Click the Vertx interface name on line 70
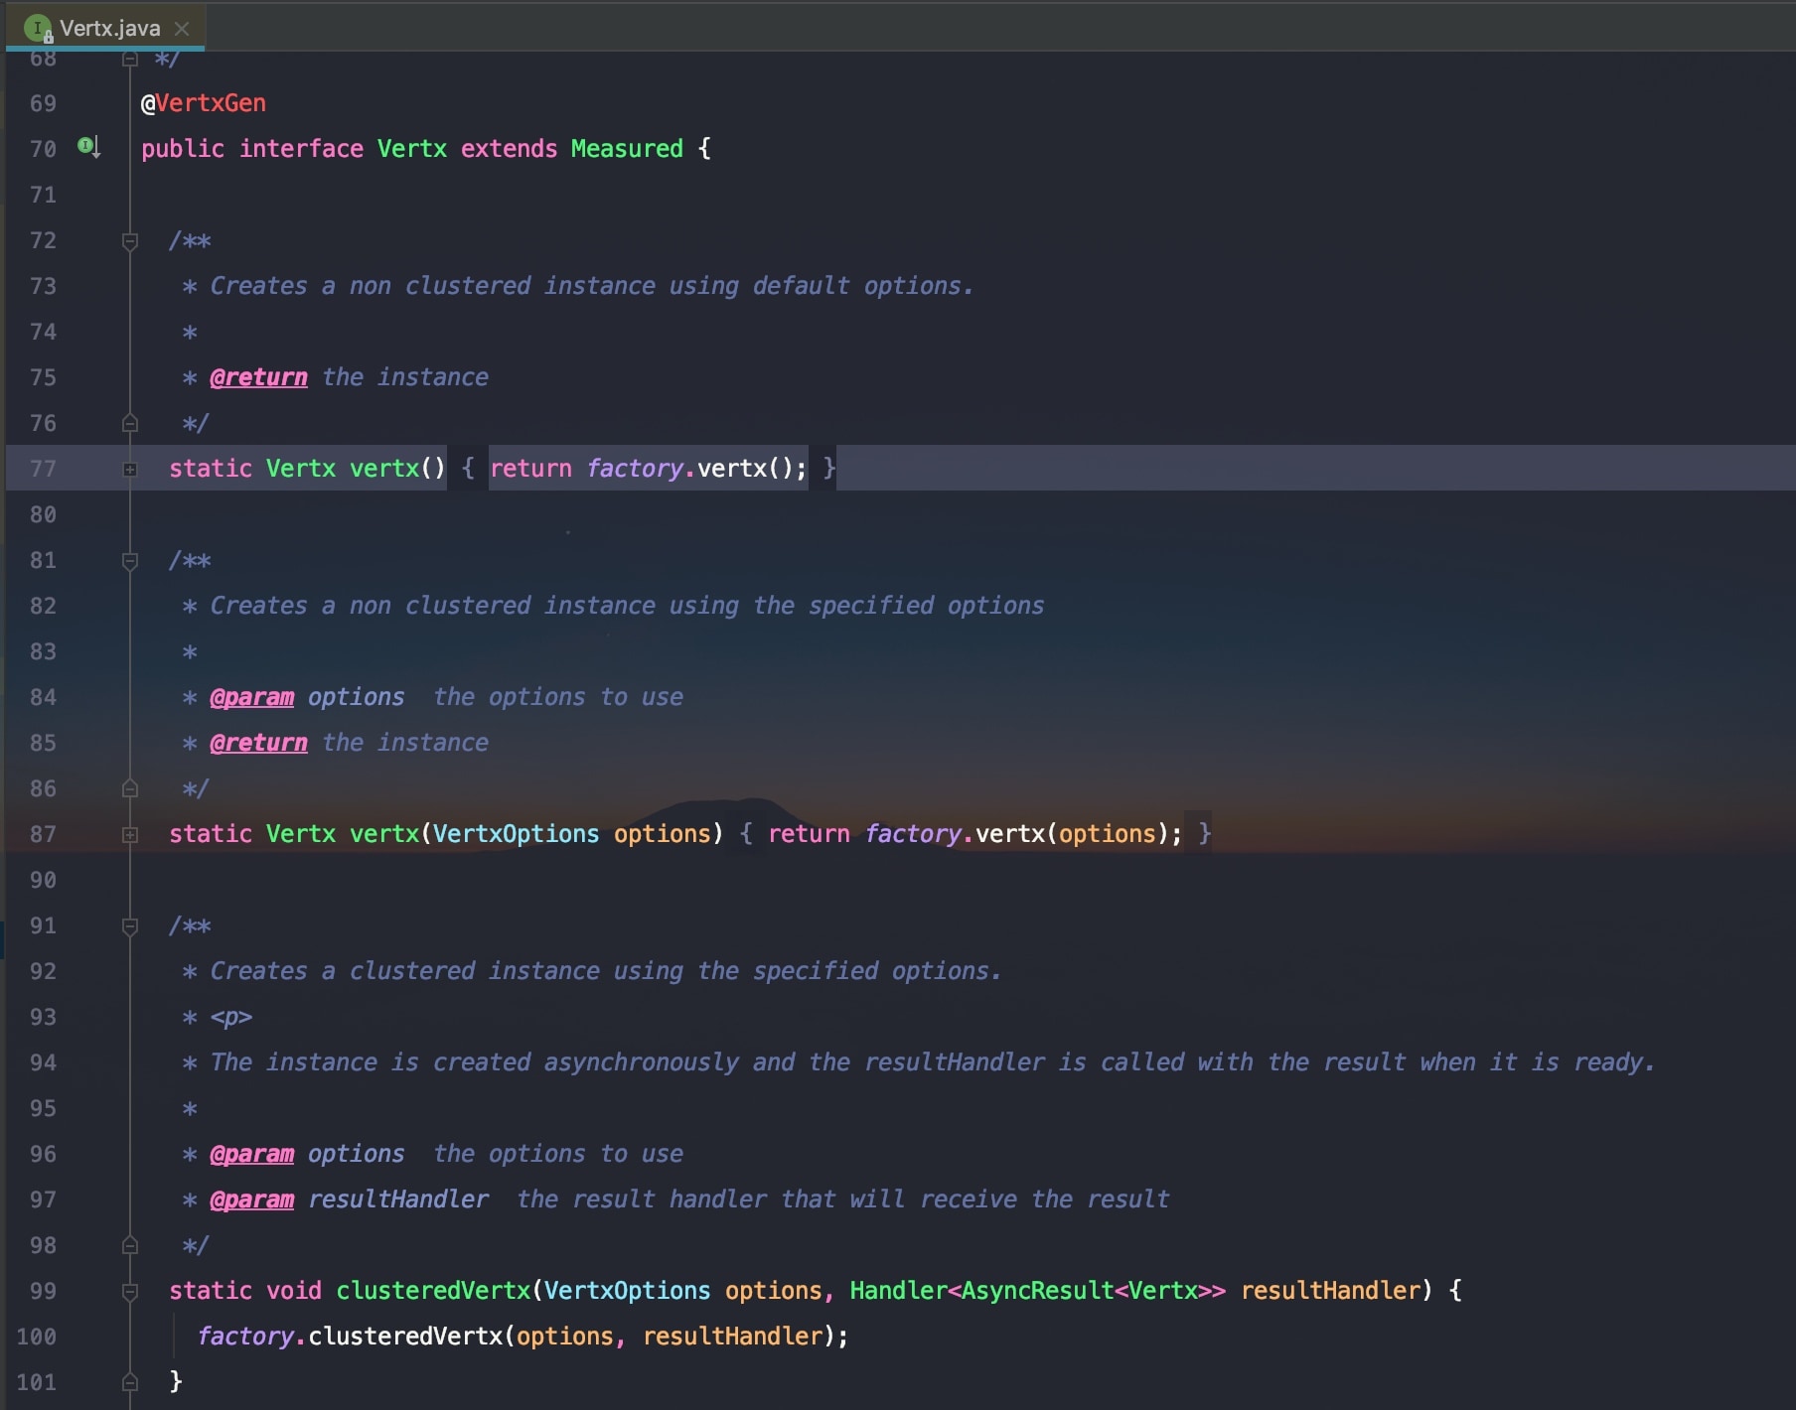 (x=412, y=149)
